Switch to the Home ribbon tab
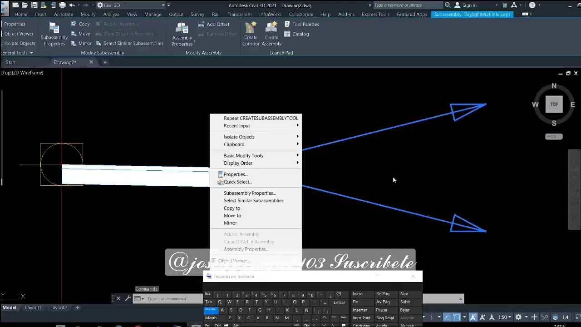581x327 pixels. tap(21, 15)
